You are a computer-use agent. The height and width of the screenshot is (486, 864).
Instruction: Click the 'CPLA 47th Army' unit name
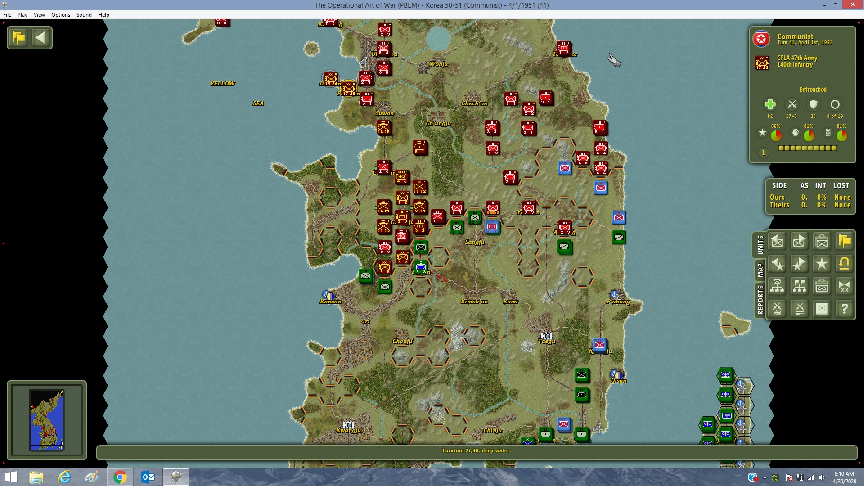(x=797, y=58)
